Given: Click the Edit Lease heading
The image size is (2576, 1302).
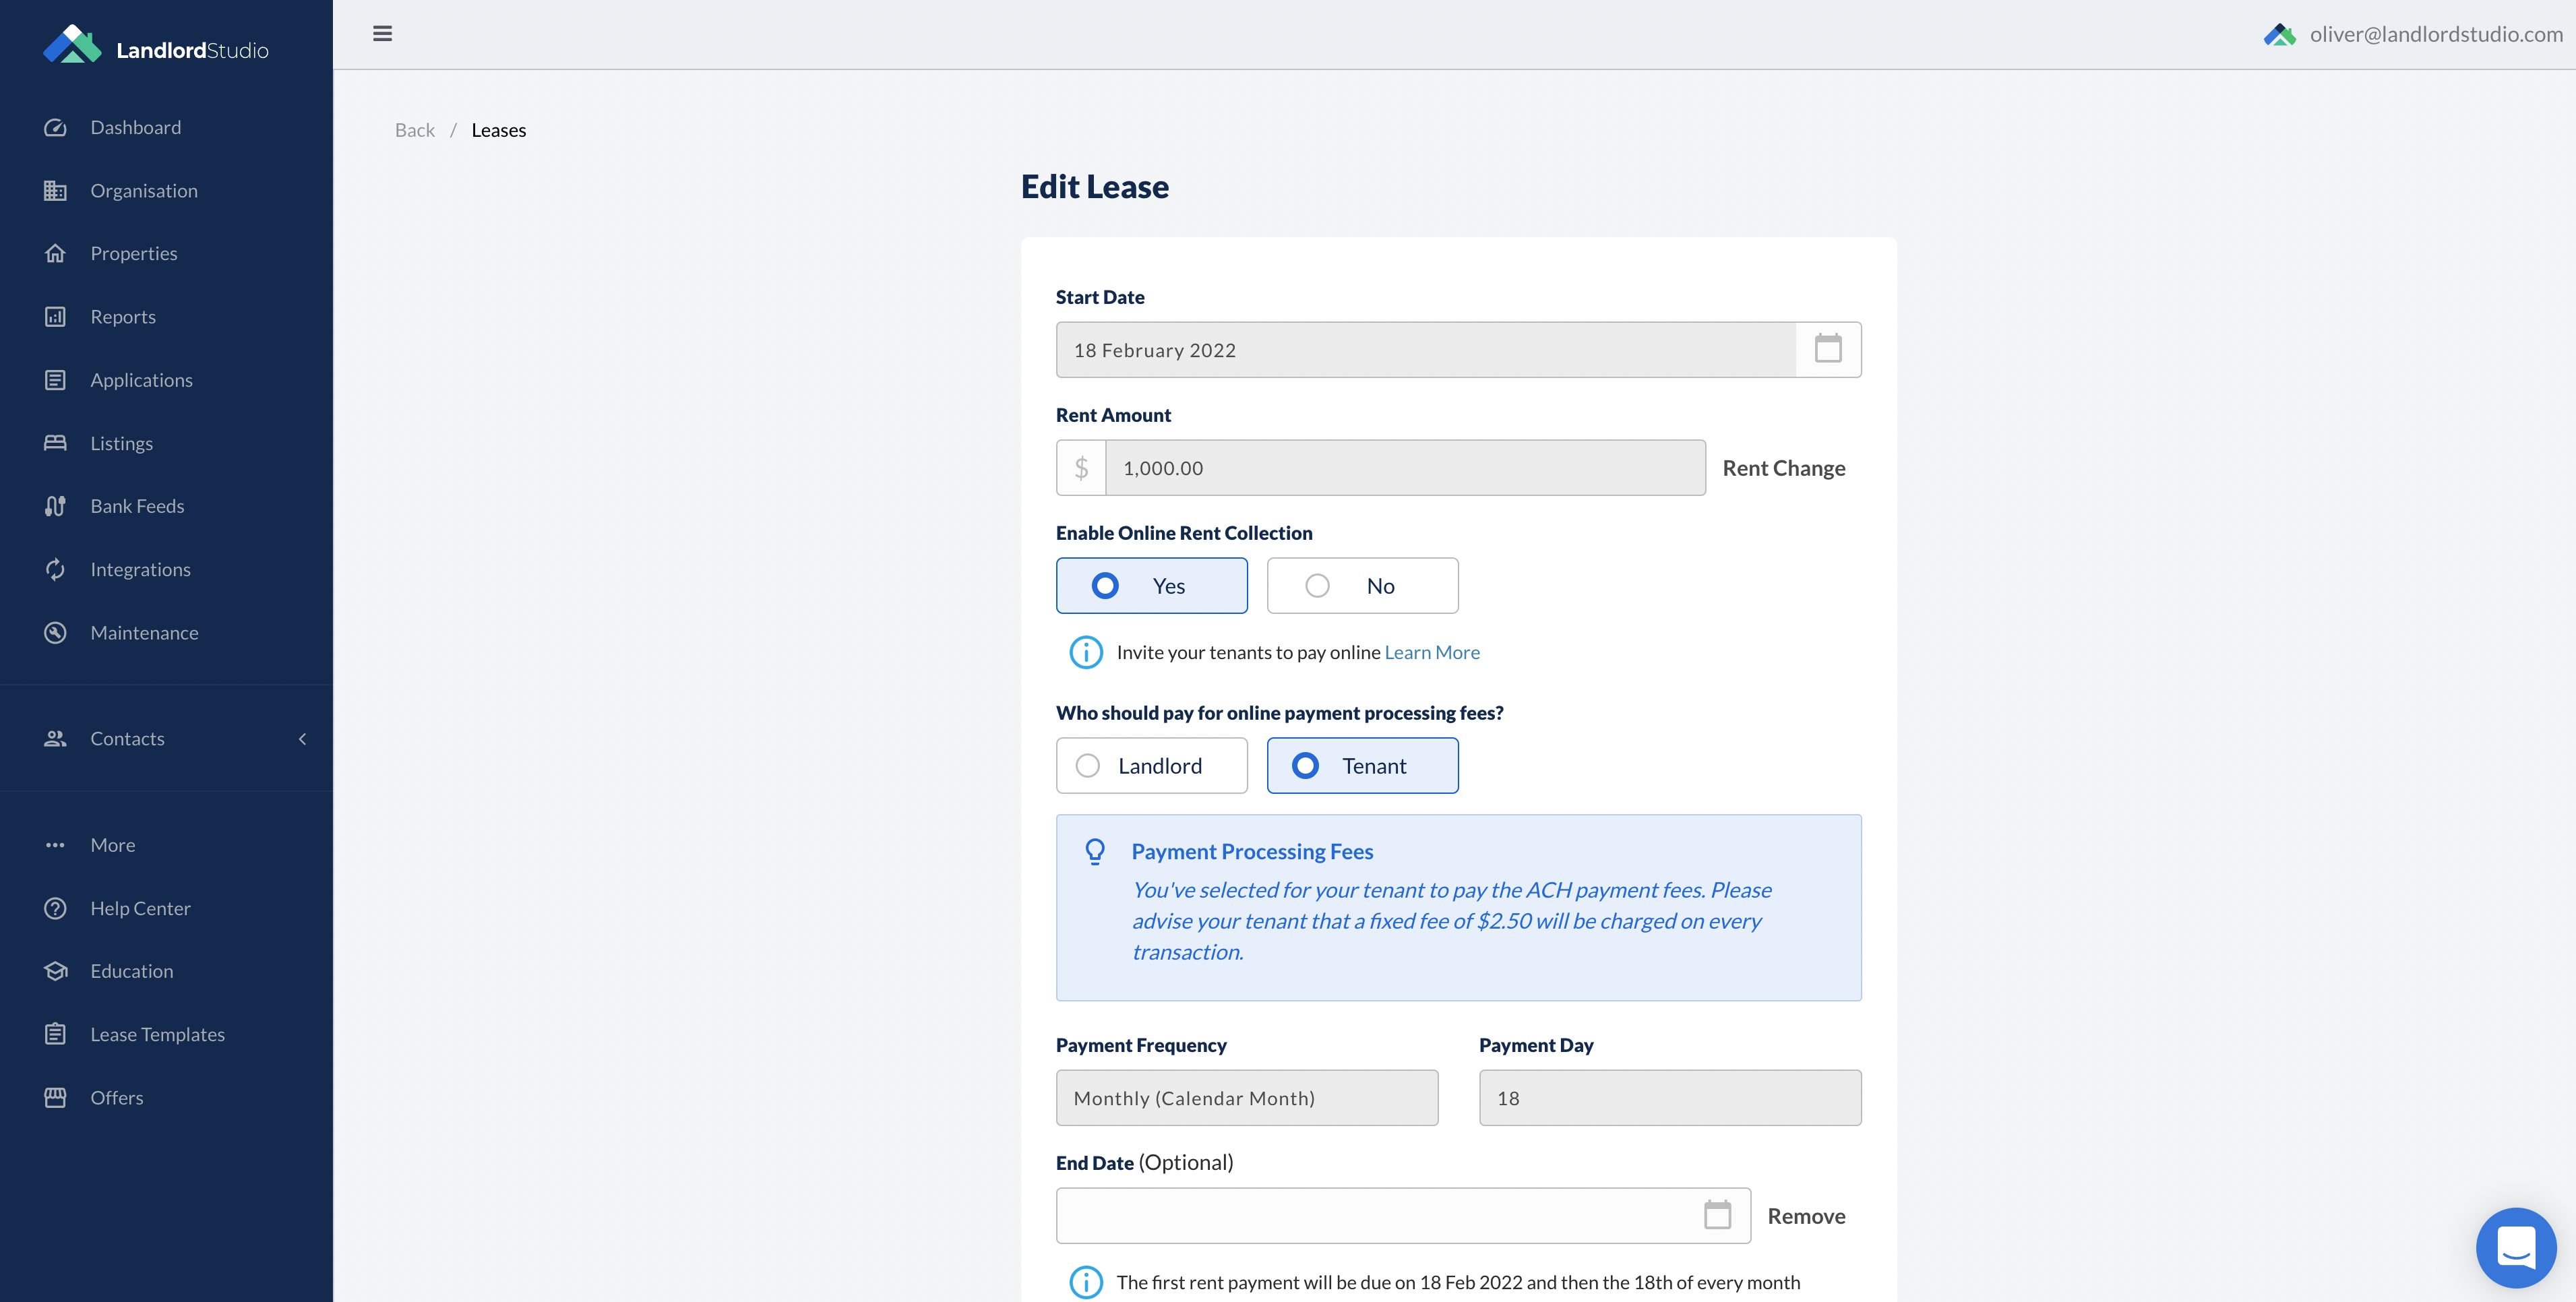Looking at the screenshot, I should [1095, 186].
